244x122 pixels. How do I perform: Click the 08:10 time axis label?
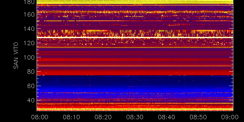tap(71, 117)
